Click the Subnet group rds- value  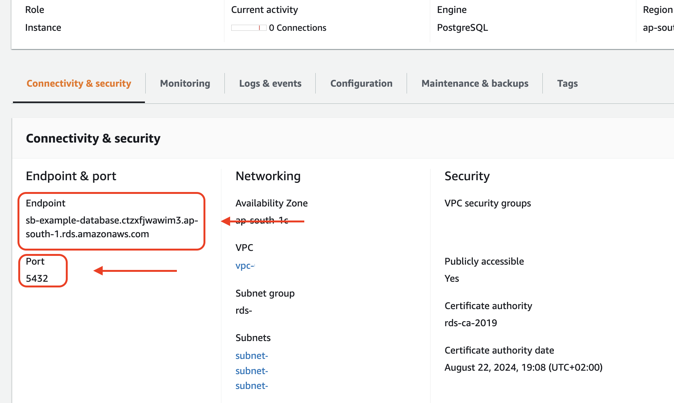[243, 310]
